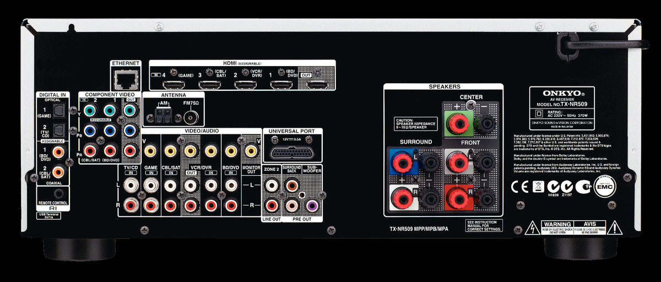Select the ZONE 2 line out left jack

(x=272, y=186)
